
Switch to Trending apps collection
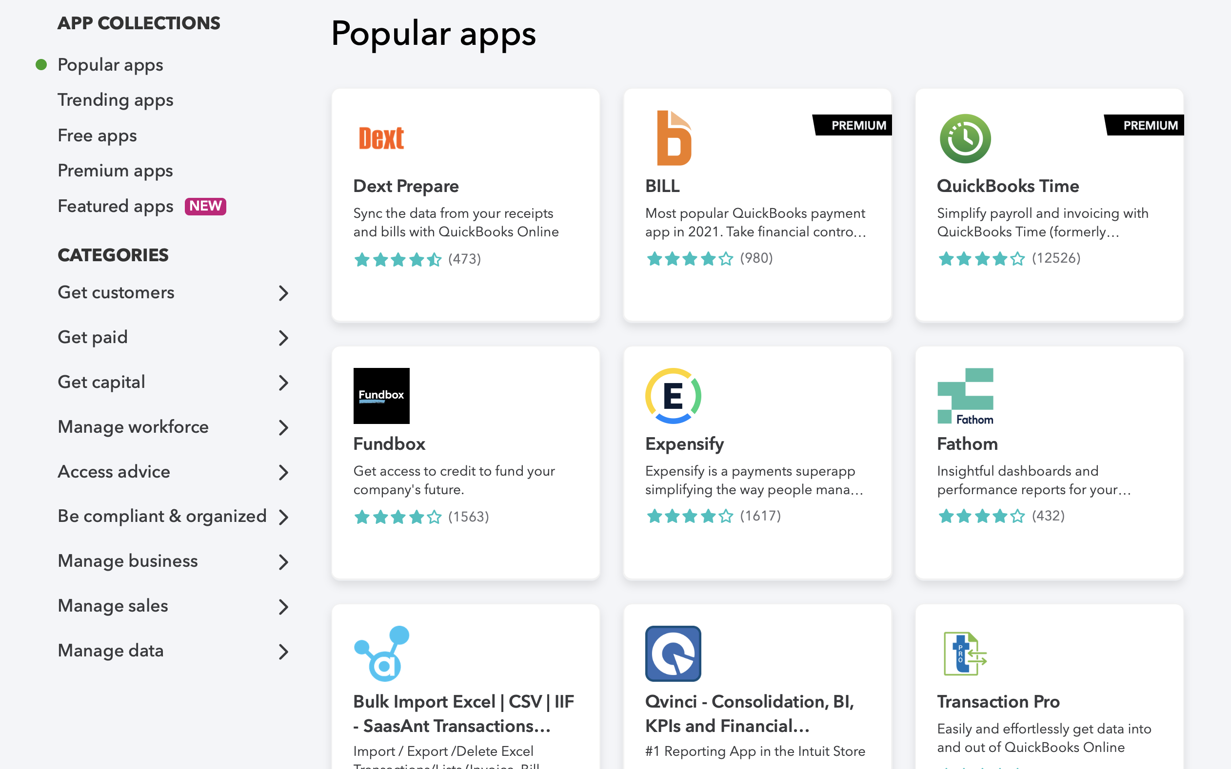pos(116,100)
